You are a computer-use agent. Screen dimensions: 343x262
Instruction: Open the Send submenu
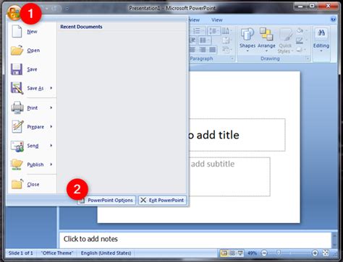(x=31, y=146)
